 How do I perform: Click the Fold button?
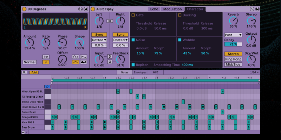click(x=34, y=72)
